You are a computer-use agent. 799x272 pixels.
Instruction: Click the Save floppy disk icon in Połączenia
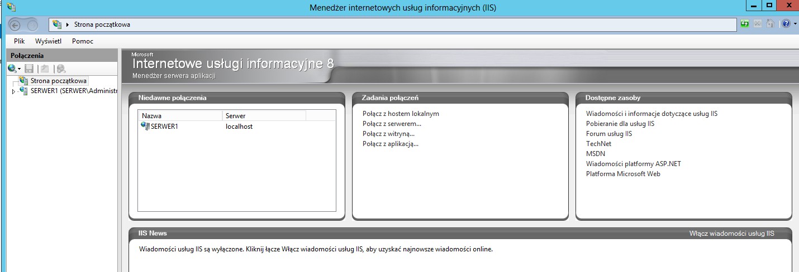(x=29, y=69)
